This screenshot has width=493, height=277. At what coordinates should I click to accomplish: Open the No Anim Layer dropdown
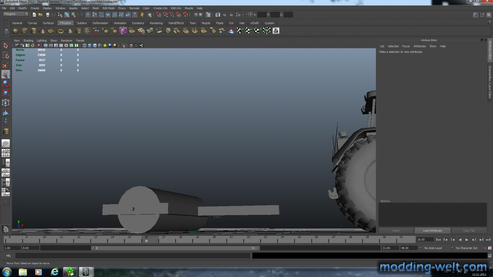(x=436, y=248)
